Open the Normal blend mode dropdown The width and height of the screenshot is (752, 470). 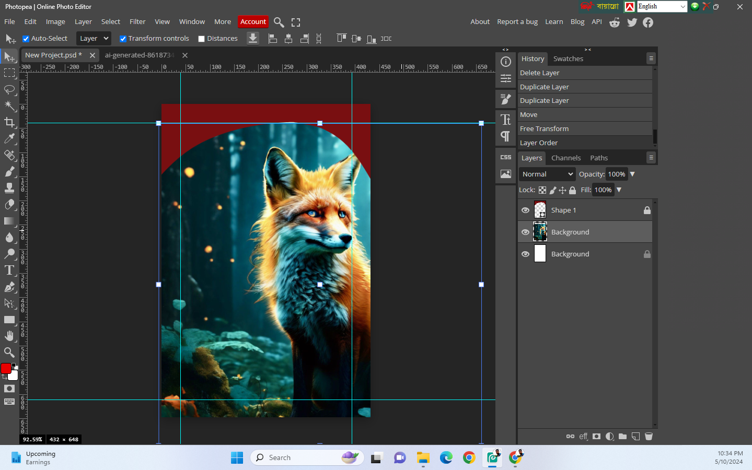point(547,174)
